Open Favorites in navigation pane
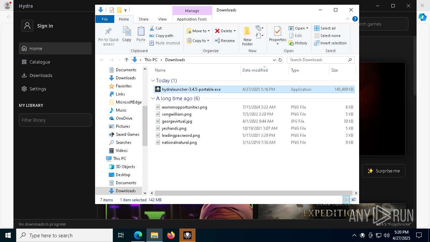 123,86
